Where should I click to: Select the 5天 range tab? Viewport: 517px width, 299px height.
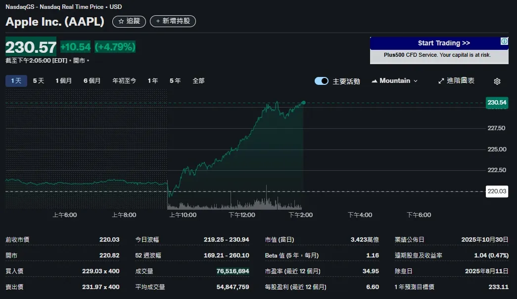(38, 81)
